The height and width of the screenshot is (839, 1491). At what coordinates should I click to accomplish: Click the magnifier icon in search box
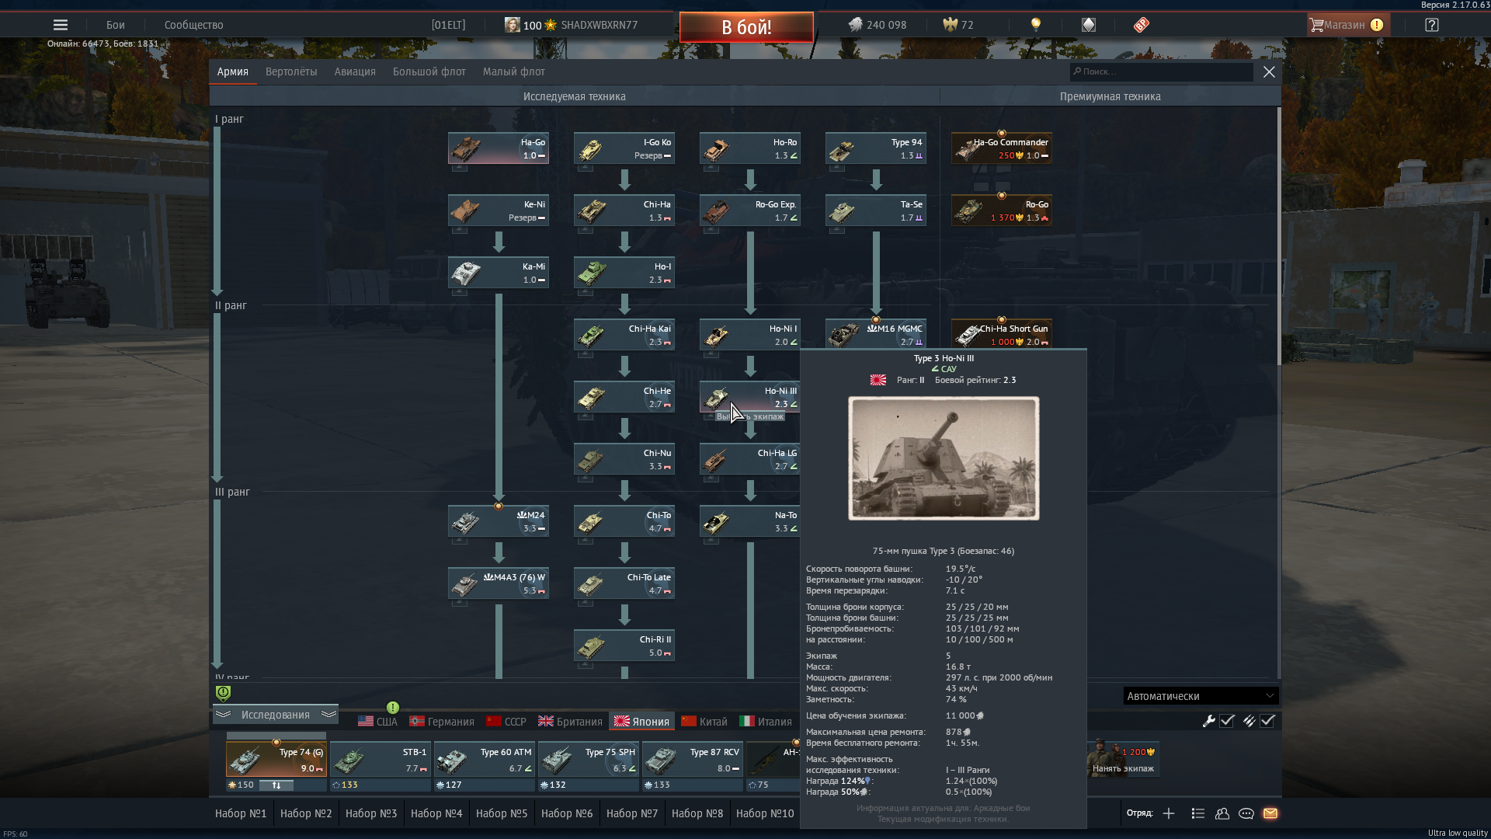point(1077,71)
